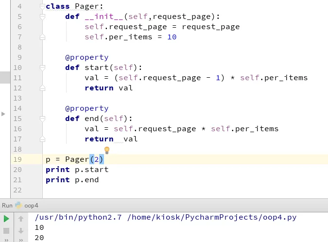Click the gutter at line 19
328x242 pixels.
coord(17,159)
